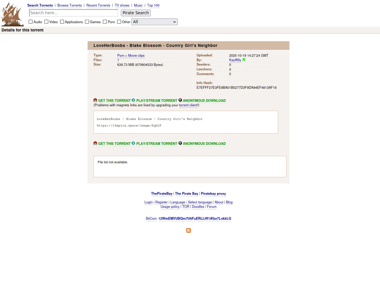Click the Info Hash value E7EFFF27…
Viewport: 380px width, 304px height.
237,88
